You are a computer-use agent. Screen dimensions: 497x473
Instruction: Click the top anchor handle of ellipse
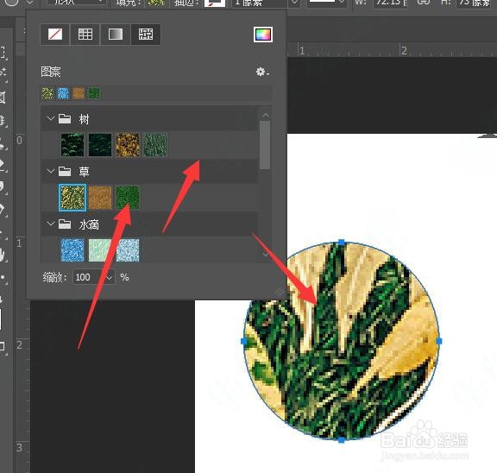tap(342, 243)
